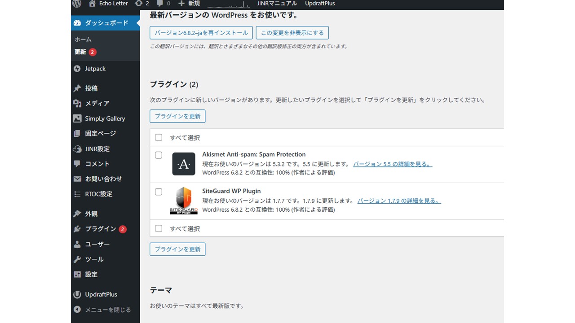Open UpdraftPlus in the sidebar menu
The height and width of the screenshot is (323, 575).
(101, 294)
